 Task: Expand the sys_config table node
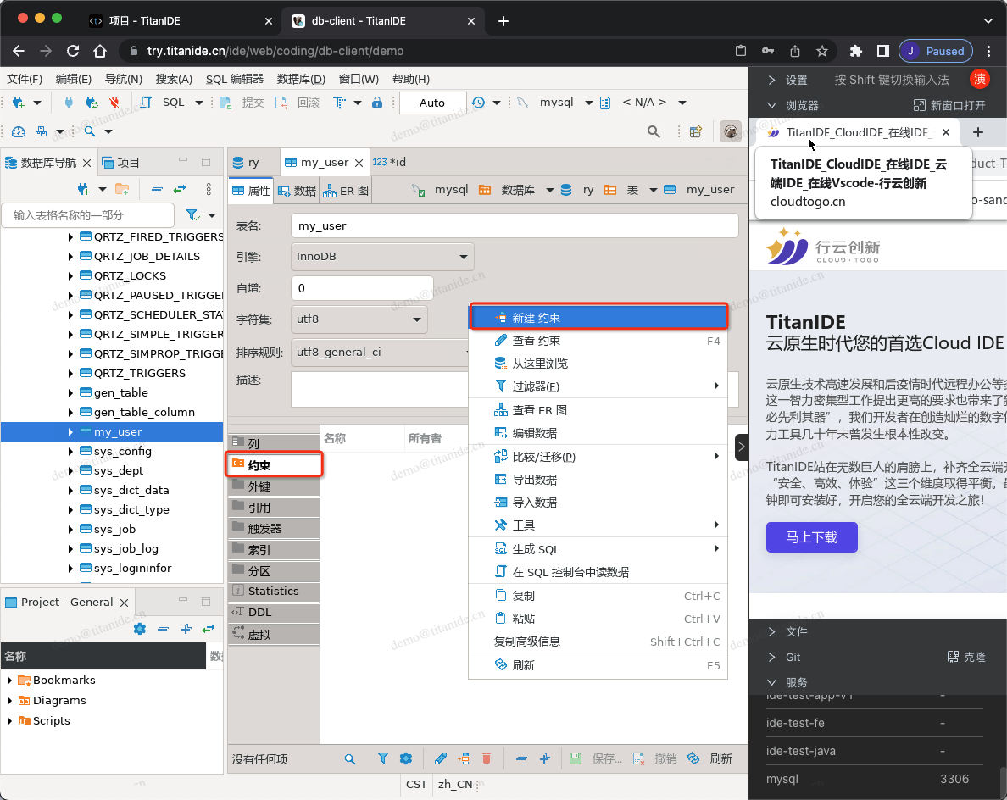tap(70, 452)
